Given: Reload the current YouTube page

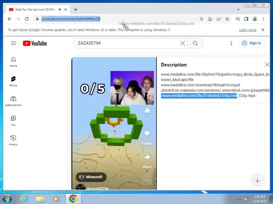Looking at the screenshot, I should (x=27, y=19).
